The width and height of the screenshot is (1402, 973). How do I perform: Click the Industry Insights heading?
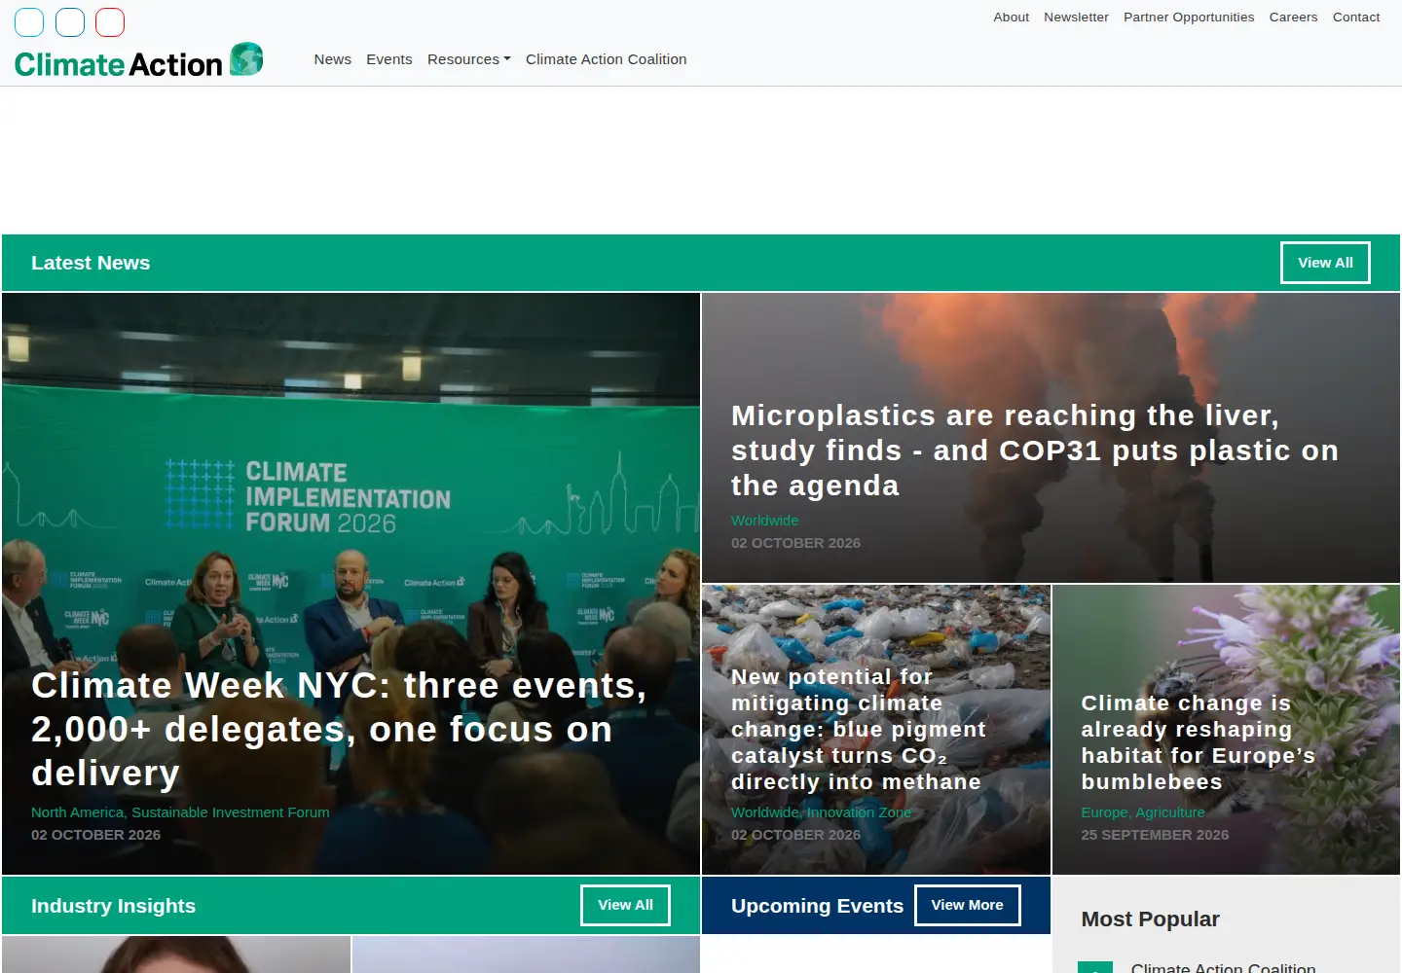click(x=113, y=906)
